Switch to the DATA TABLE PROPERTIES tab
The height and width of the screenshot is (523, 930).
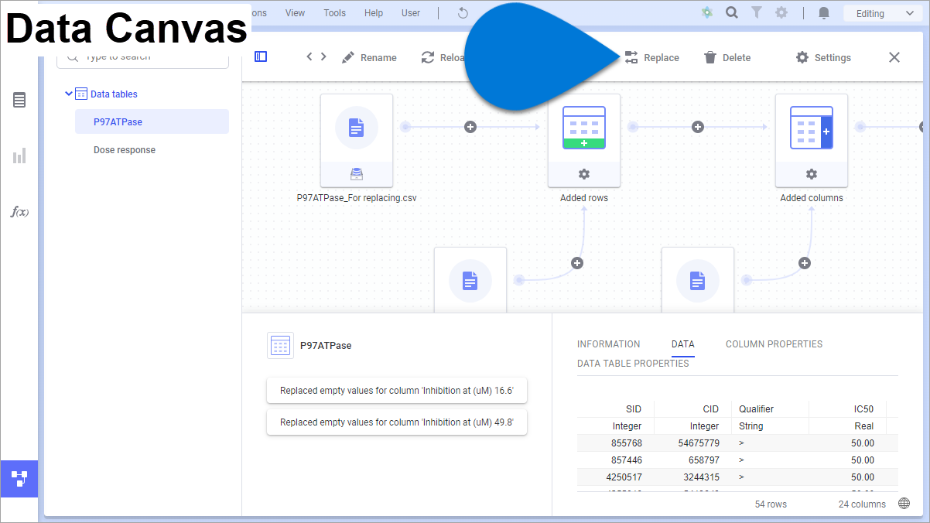[x=633, y=364]
